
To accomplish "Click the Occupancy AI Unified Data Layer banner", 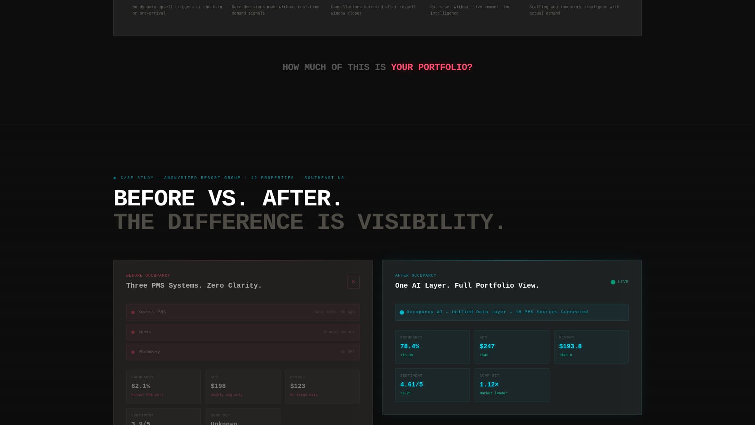I will coord(512,312).
